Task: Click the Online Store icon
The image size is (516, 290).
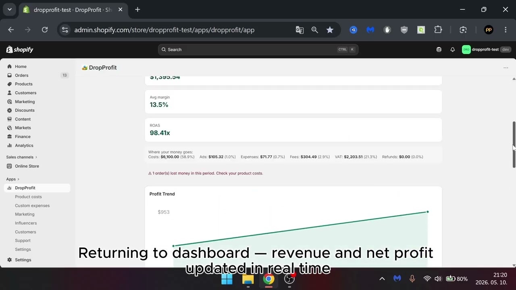Action: click(10, 166)
